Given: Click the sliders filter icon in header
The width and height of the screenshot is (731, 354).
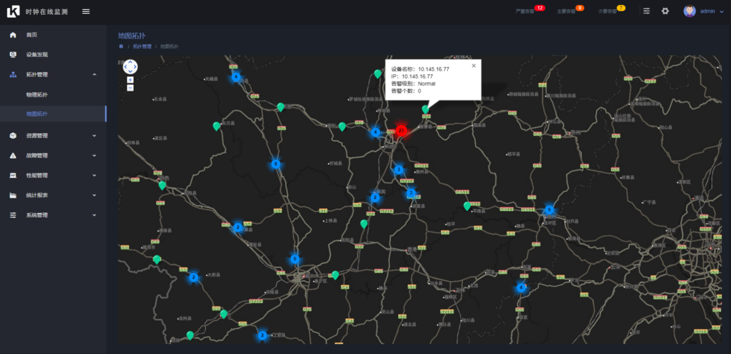Looking at the screenshot, I should [647, 11].
